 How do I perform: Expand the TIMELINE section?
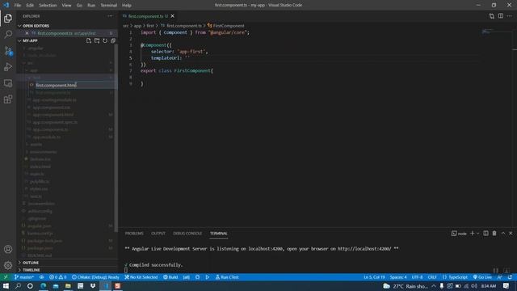pyautogui.click(x=67, y=269)
